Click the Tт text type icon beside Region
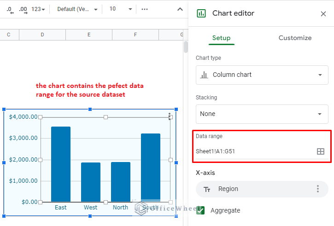The width and height of the screenshot is (334, 226). coord(207,189)
